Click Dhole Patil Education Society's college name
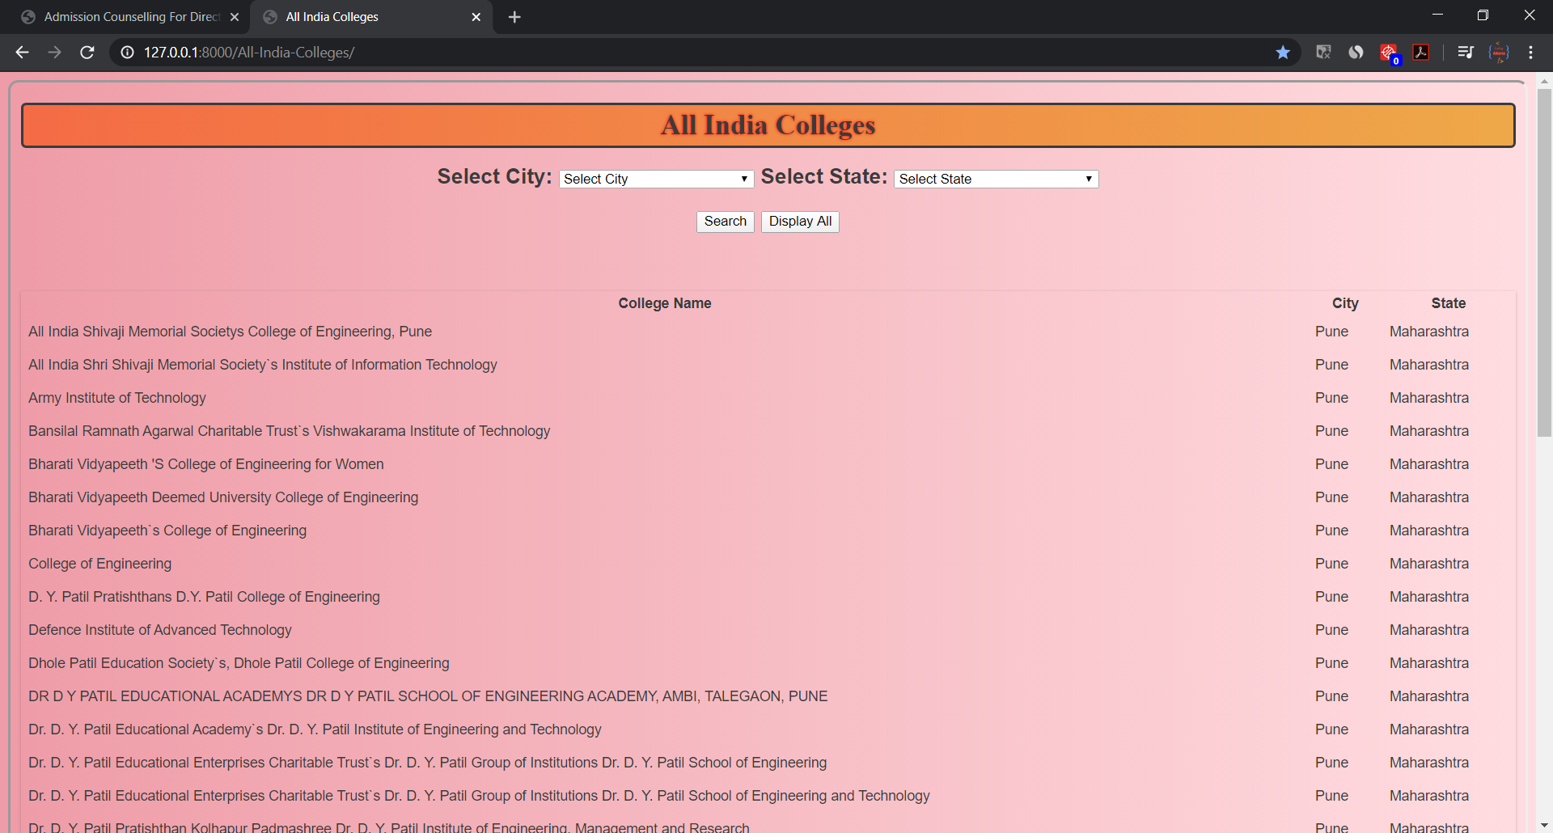Viewport: 1553px width, 833px height. pyautogui.click(x=239, y=663)
